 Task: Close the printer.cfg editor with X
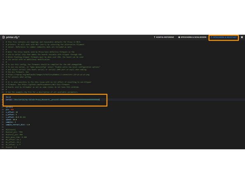coord(242,37)
